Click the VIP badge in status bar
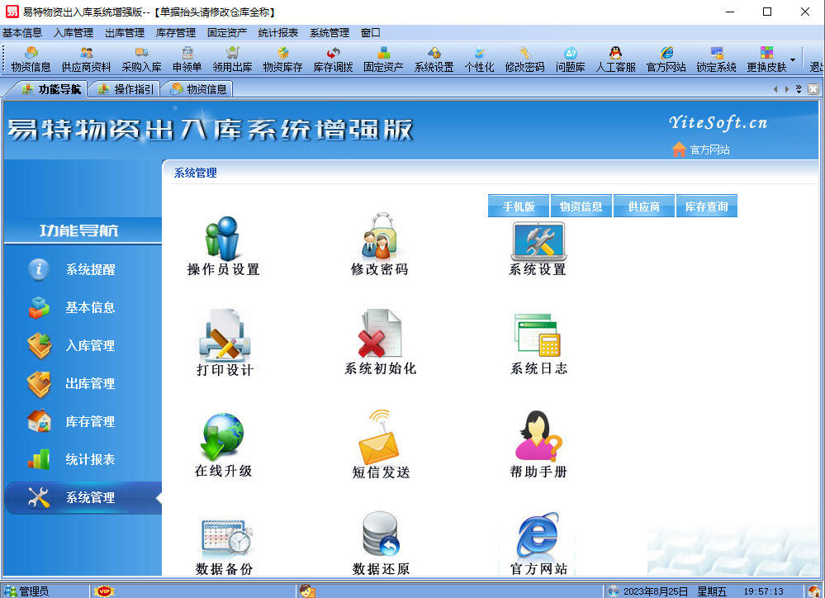Image resolution: width=825 pixels, height=598 pixels. point(104,591)
